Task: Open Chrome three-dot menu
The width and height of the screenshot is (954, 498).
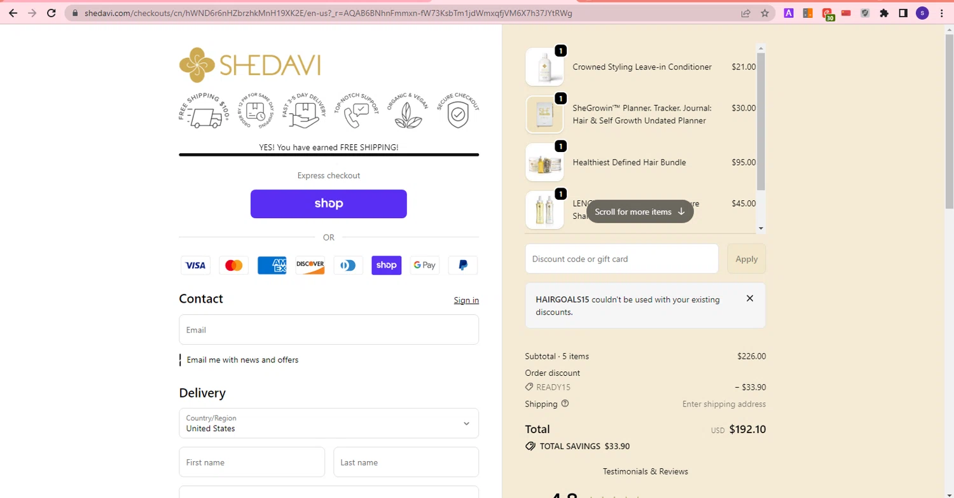Action: point(942,13)
